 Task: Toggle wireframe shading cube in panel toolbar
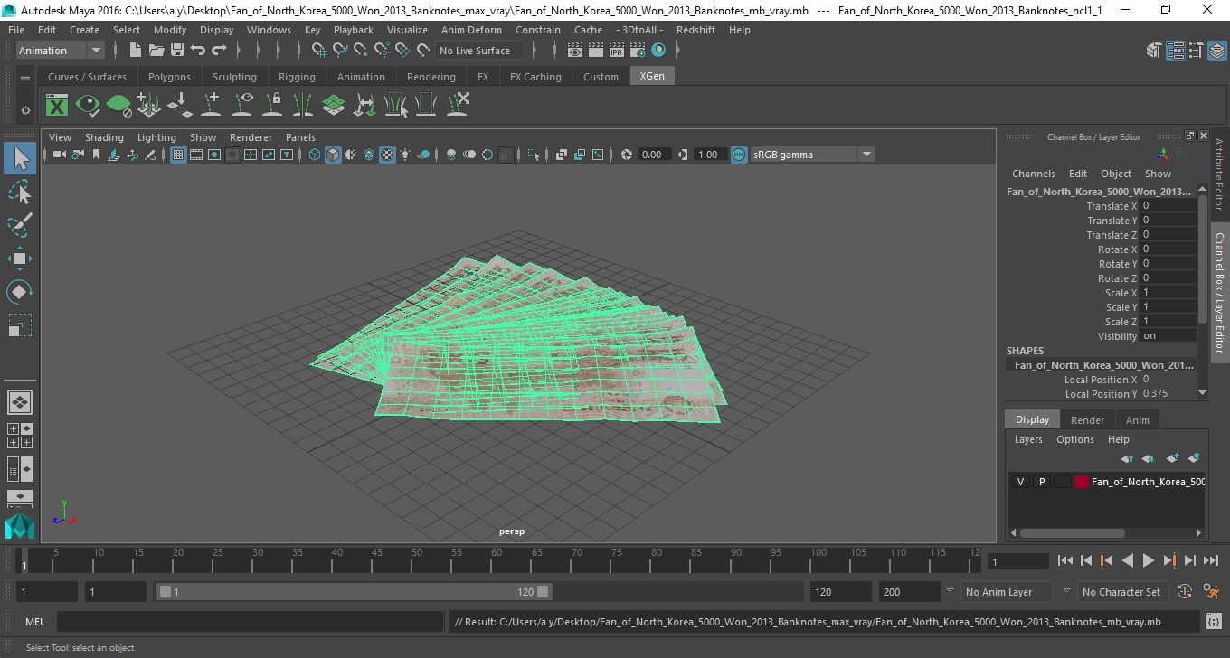(315, 155)
